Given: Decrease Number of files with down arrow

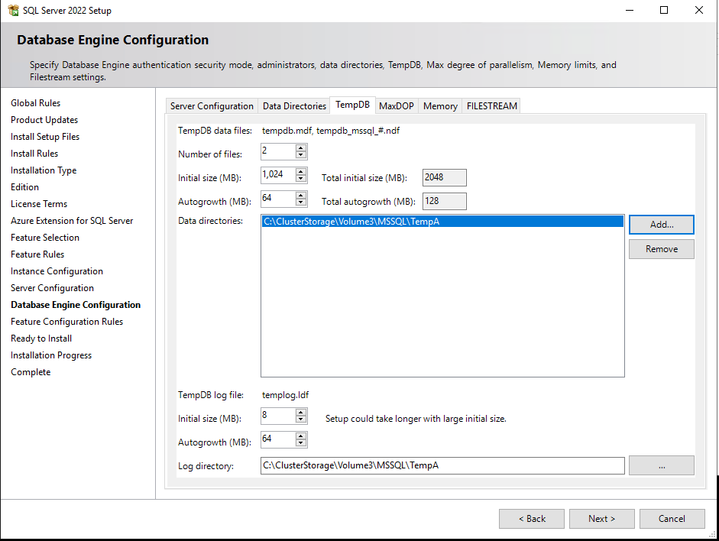Looking at the screenshot, I should click(x=301, y=155).
